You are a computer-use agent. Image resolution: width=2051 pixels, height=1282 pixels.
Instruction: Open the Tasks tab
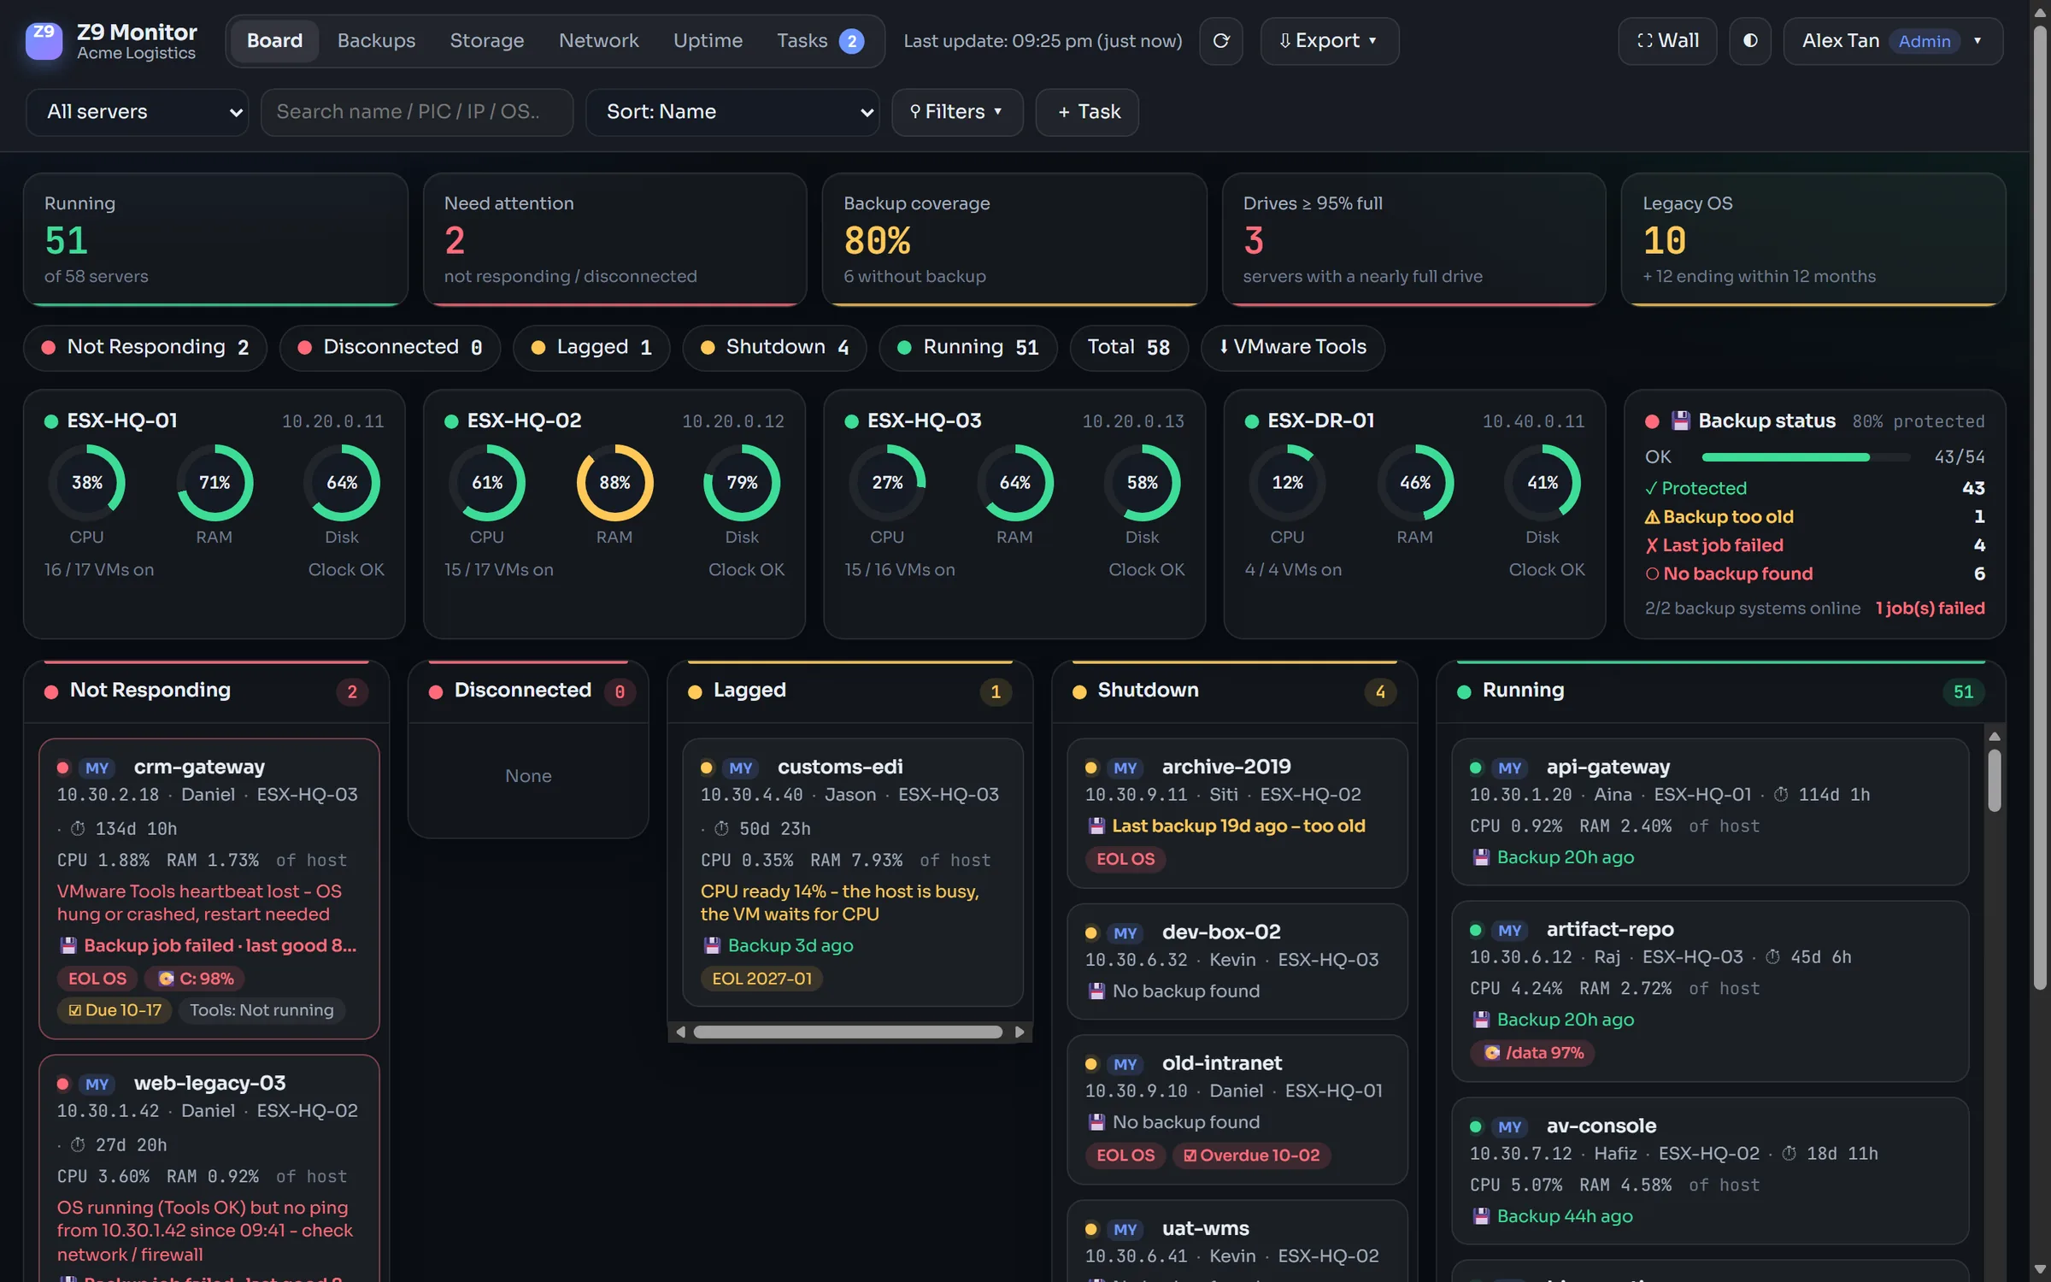point(819,41)
